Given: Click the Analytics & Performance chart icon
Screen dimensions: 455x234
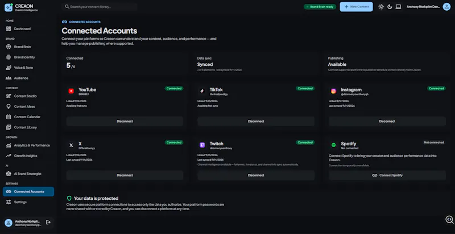Looking at the screenshot, I should click(9, 145).
